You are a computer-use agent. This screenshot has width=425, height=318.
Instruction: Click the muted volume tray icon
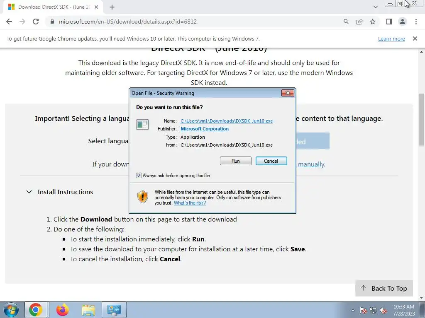pos(383,310)
